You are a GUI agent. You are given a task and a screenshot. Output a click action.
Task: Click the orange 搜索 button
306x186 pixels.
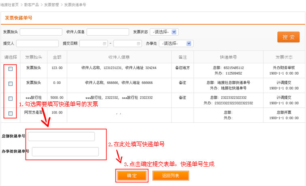[288, 37]
